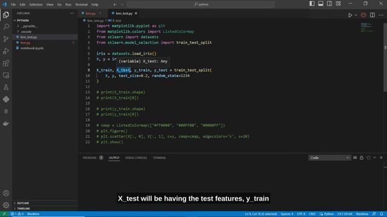Open the Run menu
Screen dimensions: 387x217
(68, 4)
